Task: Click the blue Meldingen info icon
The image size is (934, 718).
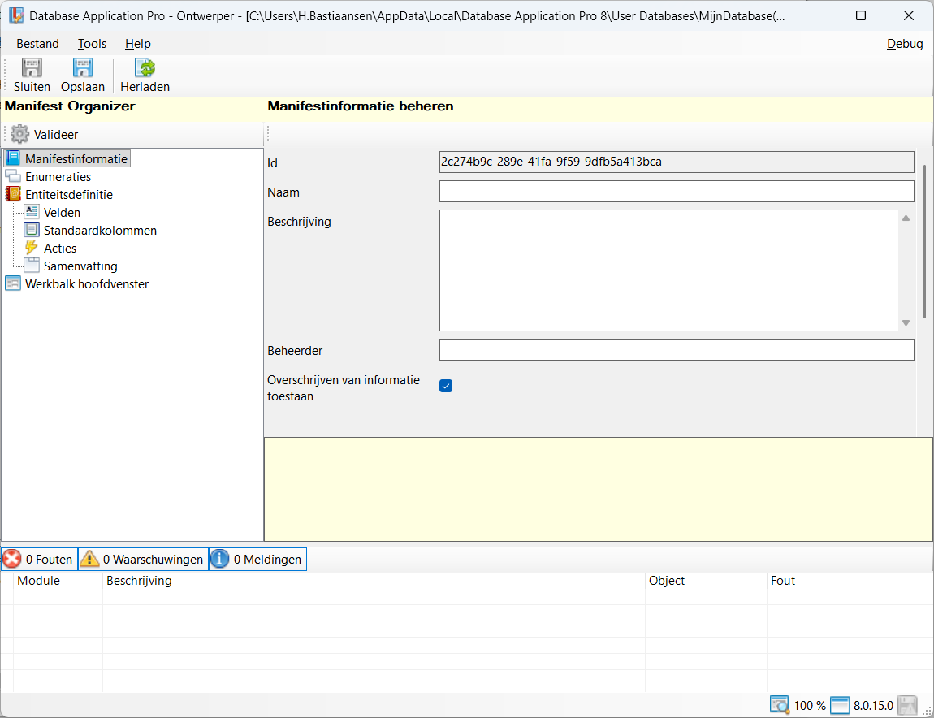Action: (220, 559)
